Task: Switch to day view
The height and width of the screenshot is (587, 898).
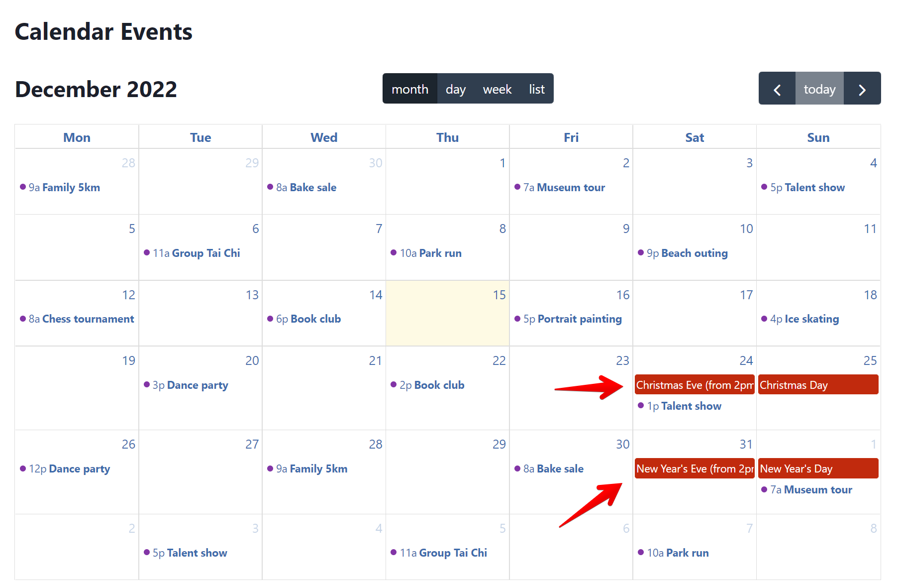Action: click(455, 89)
